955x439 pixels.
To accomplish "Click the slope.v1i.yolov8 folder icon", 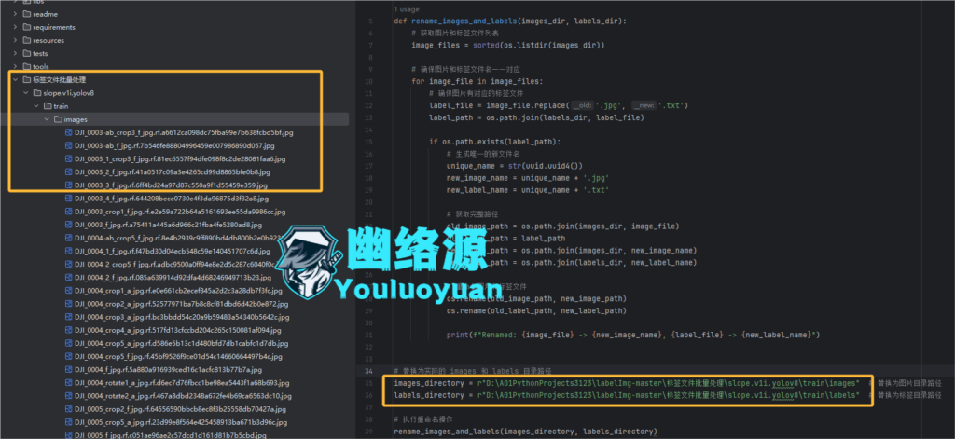I will [37, 93].
